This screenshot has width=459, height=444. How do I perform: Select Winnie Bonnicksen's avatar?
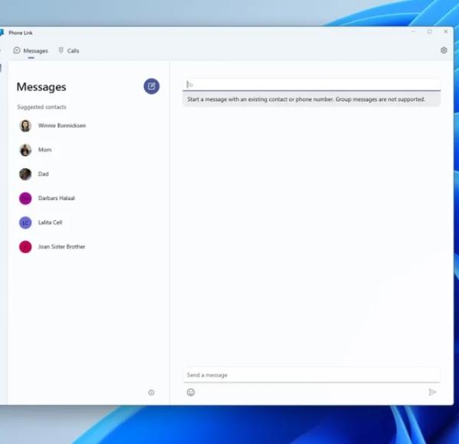tap(25, 126)
